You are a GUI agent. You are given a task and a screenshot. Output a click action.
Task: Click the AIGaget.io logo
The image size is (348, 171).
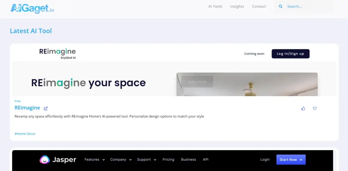tap(32, 8)
